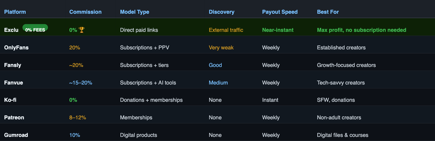The width and height of the screenshot is (435, 141).
Task: Select the Payout Speed column header
Action: point(280,12)
